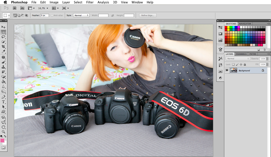Toggle the Anti-alias checkbox
This screenshot has width=271, height=157.
(52, 15)
